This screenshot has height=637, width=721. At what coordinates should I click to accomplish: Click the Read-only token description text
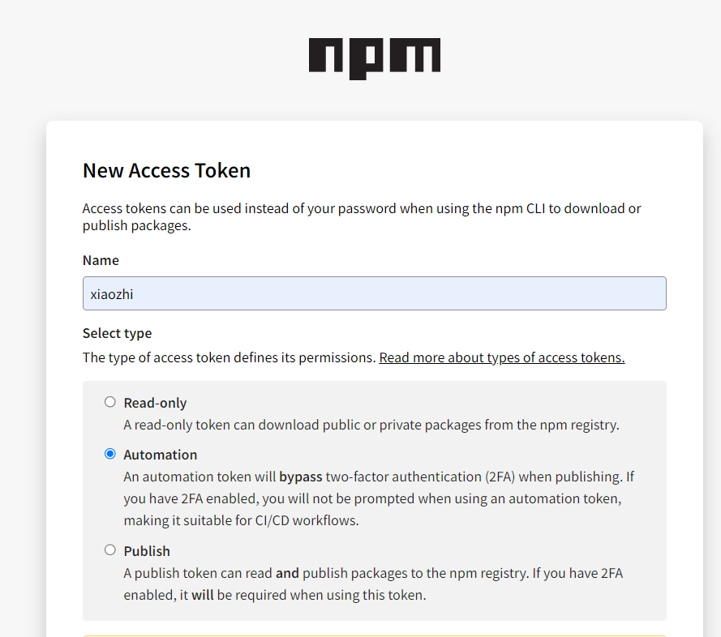pos(371,424)
